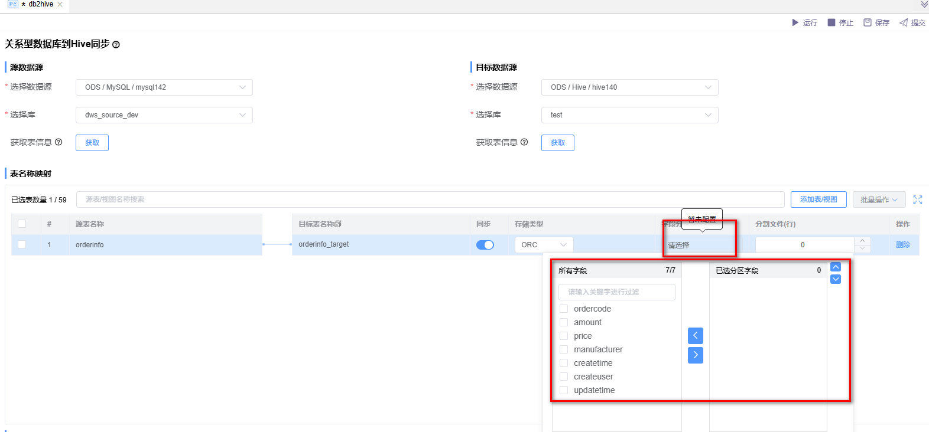This screenshot has height=432, width=929.
Task: Open the 批量操作 batch operations dropdown
Action: [x=879, y=199]
